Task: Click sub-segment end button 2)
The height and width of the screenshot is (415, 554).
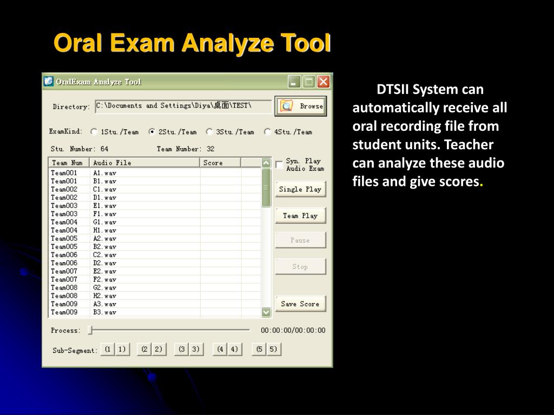Action: pyautogui.click(x=159, y=350)
